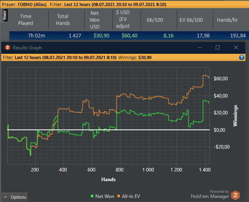Click the $30,90 net won cell

[101, 36]
